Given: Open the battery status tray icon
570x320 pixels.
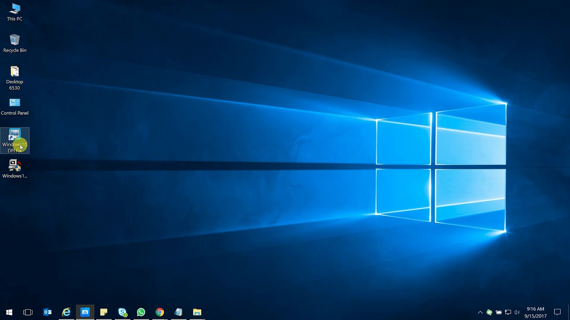Looking at the screenshot, I should [499, 312].
